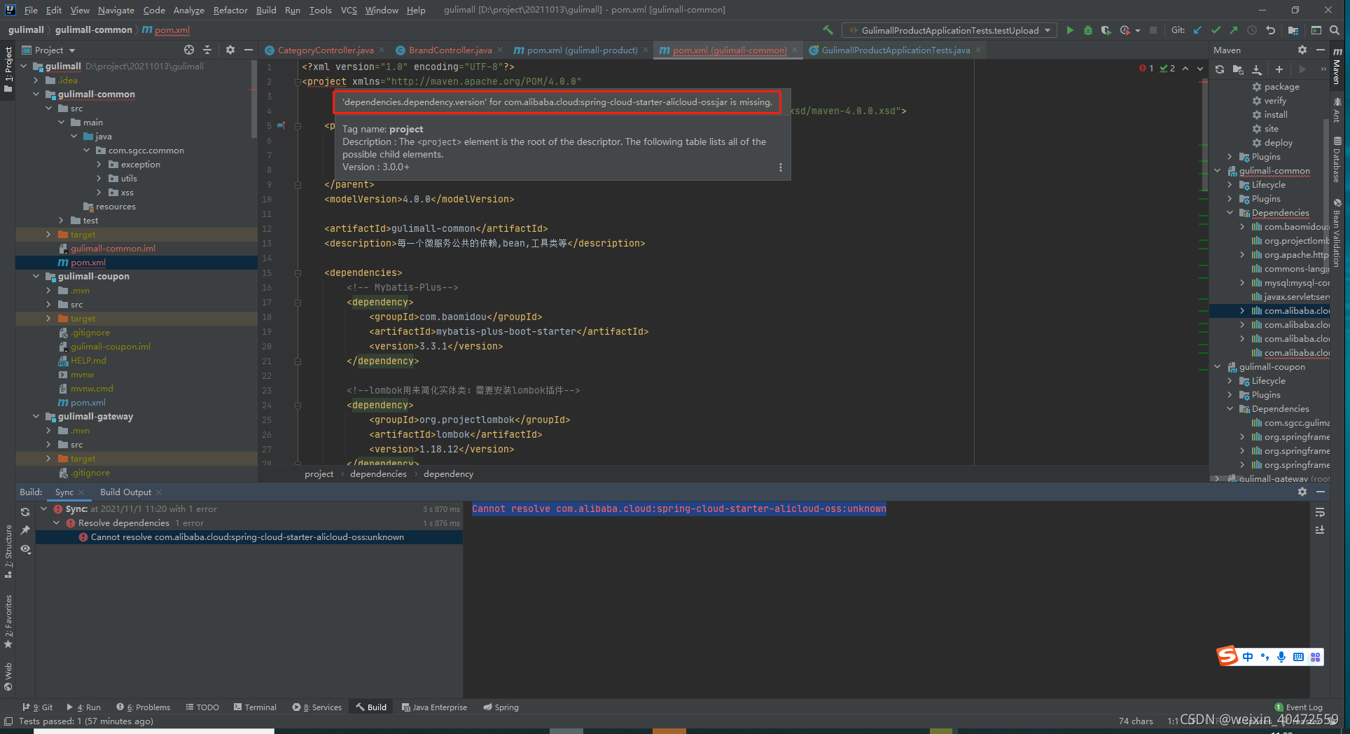Switch to BrandController.java tab

[x=450, y=50]
